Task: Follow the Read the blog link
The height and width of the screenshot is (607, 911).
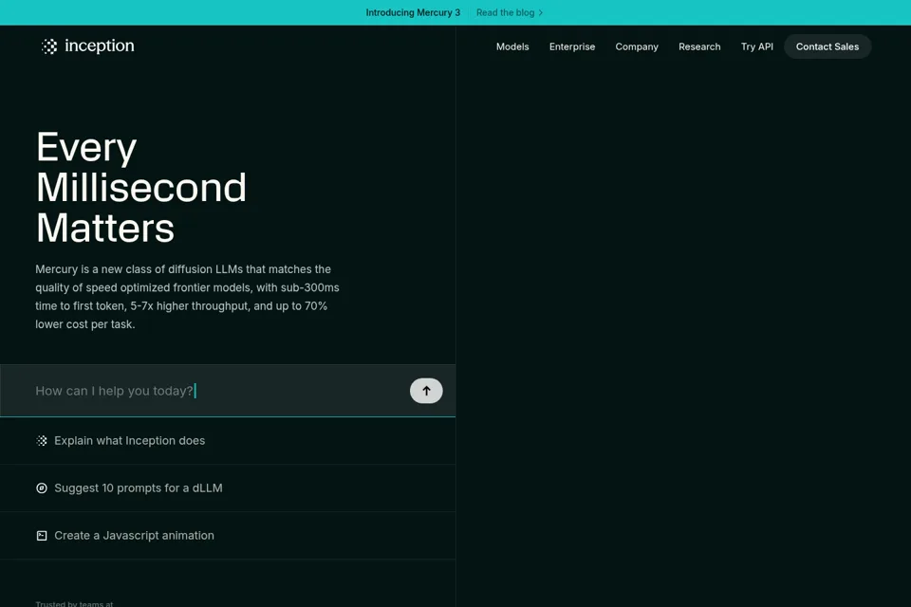Action: pyautogui.click(x=510, y=12)
